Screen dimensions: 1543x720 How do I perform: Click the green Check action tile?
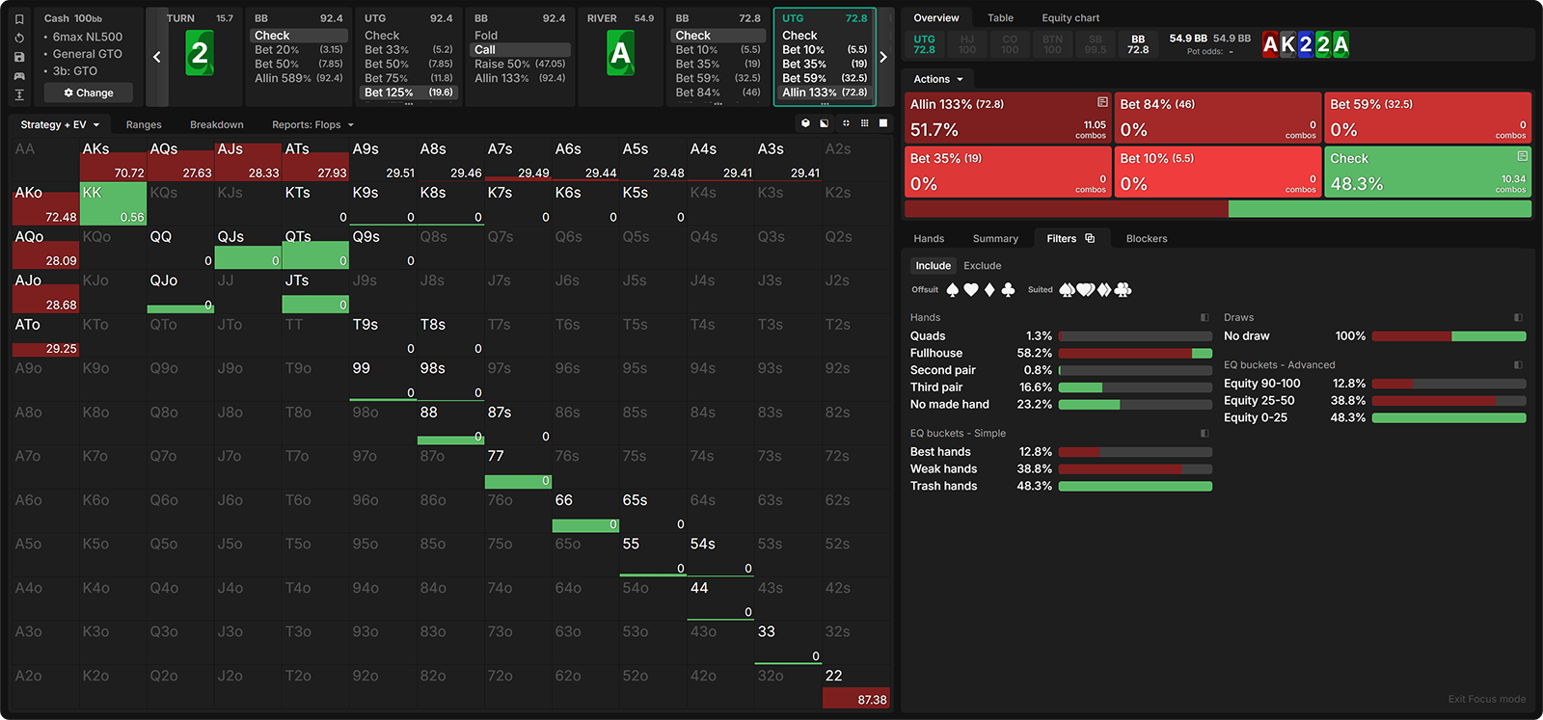click(x=1427, y=172)
